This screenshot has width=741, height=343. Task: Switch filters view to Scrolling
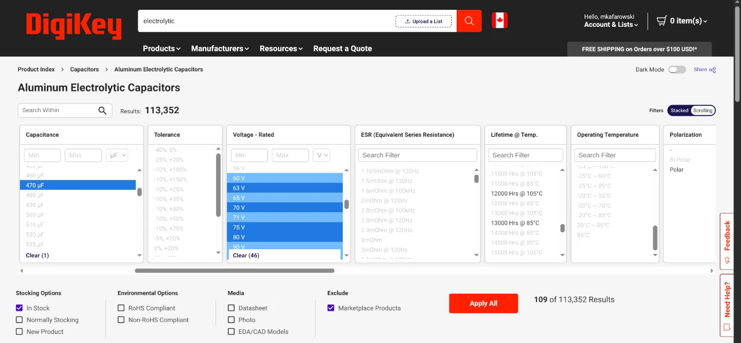pos(704,110)
